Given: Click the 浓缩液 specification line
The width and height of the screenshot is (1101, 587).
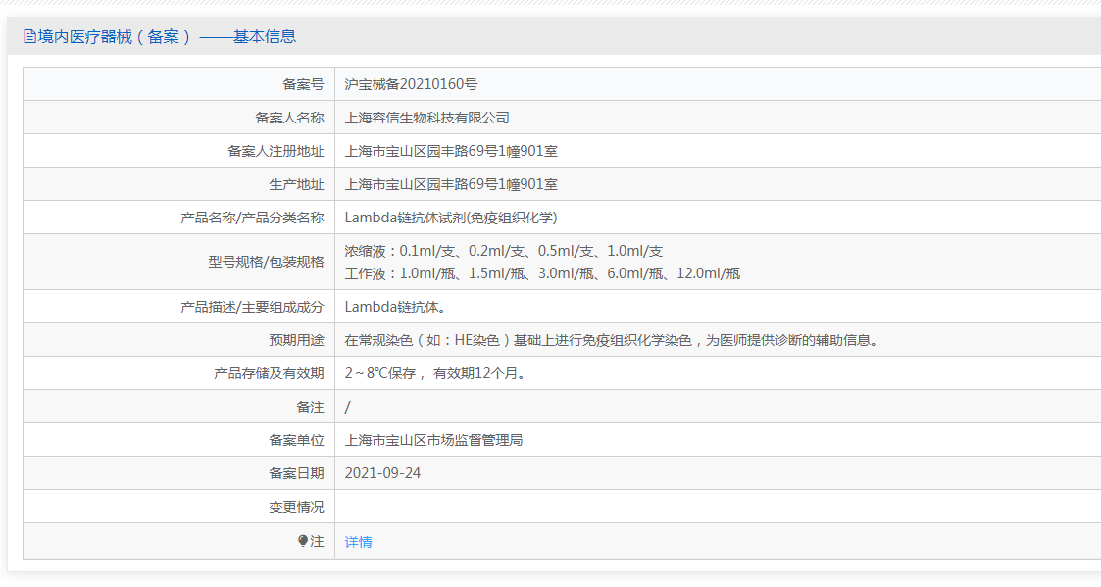Looking at the screenshot, I should pos(504,251).
